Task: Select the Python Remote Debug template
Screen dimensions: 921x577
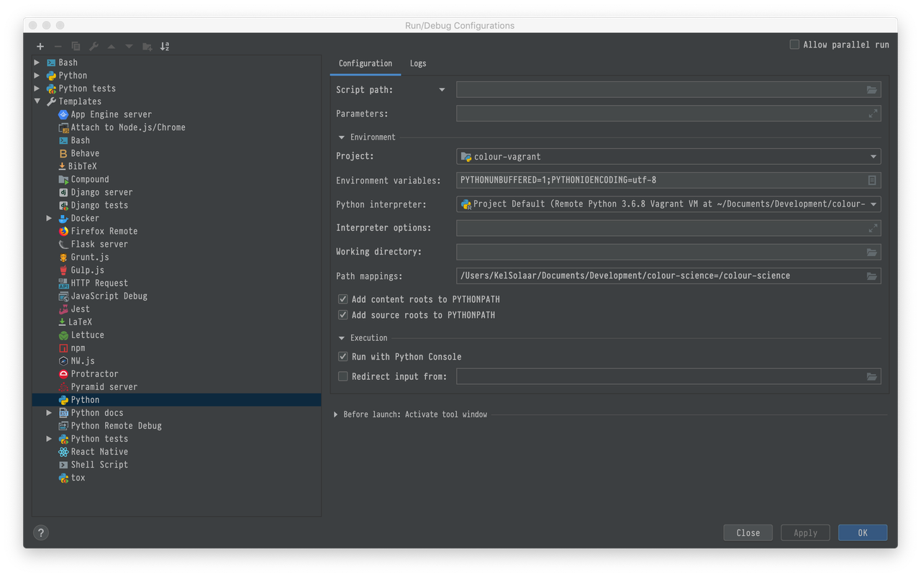Action: 109,426
